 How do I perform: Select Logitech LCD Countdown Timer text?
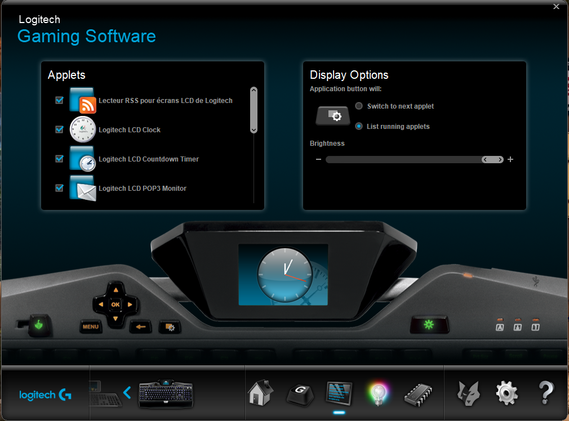[x=149, y=159]
